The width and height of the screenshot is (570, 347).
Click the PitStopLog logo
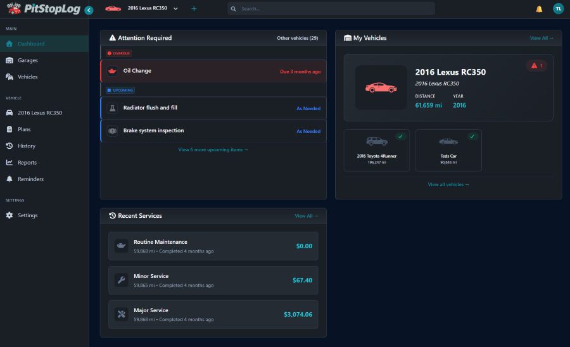click(43, 9)
